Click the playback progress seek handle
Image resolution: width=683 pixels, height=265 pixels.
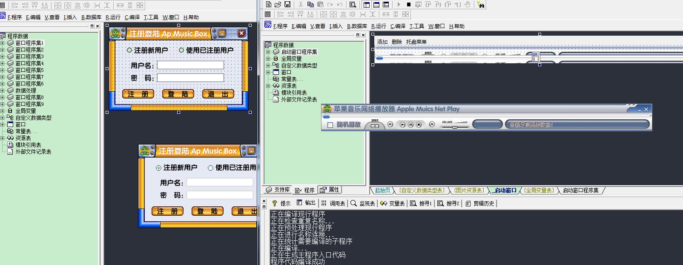coord(326,117)
